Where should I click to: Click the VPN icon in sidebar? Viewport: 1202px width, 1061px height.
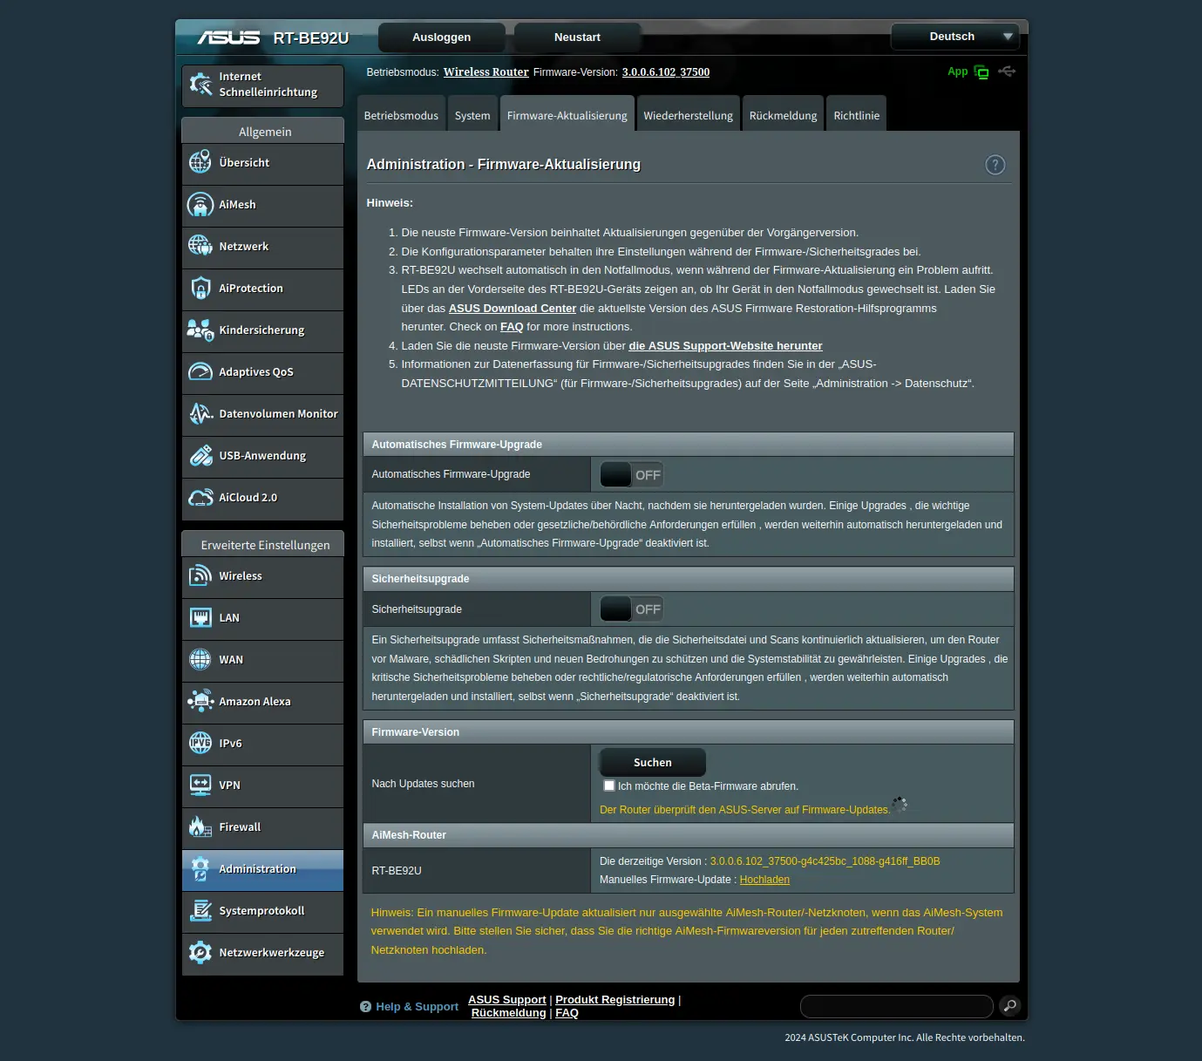coord(200,786)
